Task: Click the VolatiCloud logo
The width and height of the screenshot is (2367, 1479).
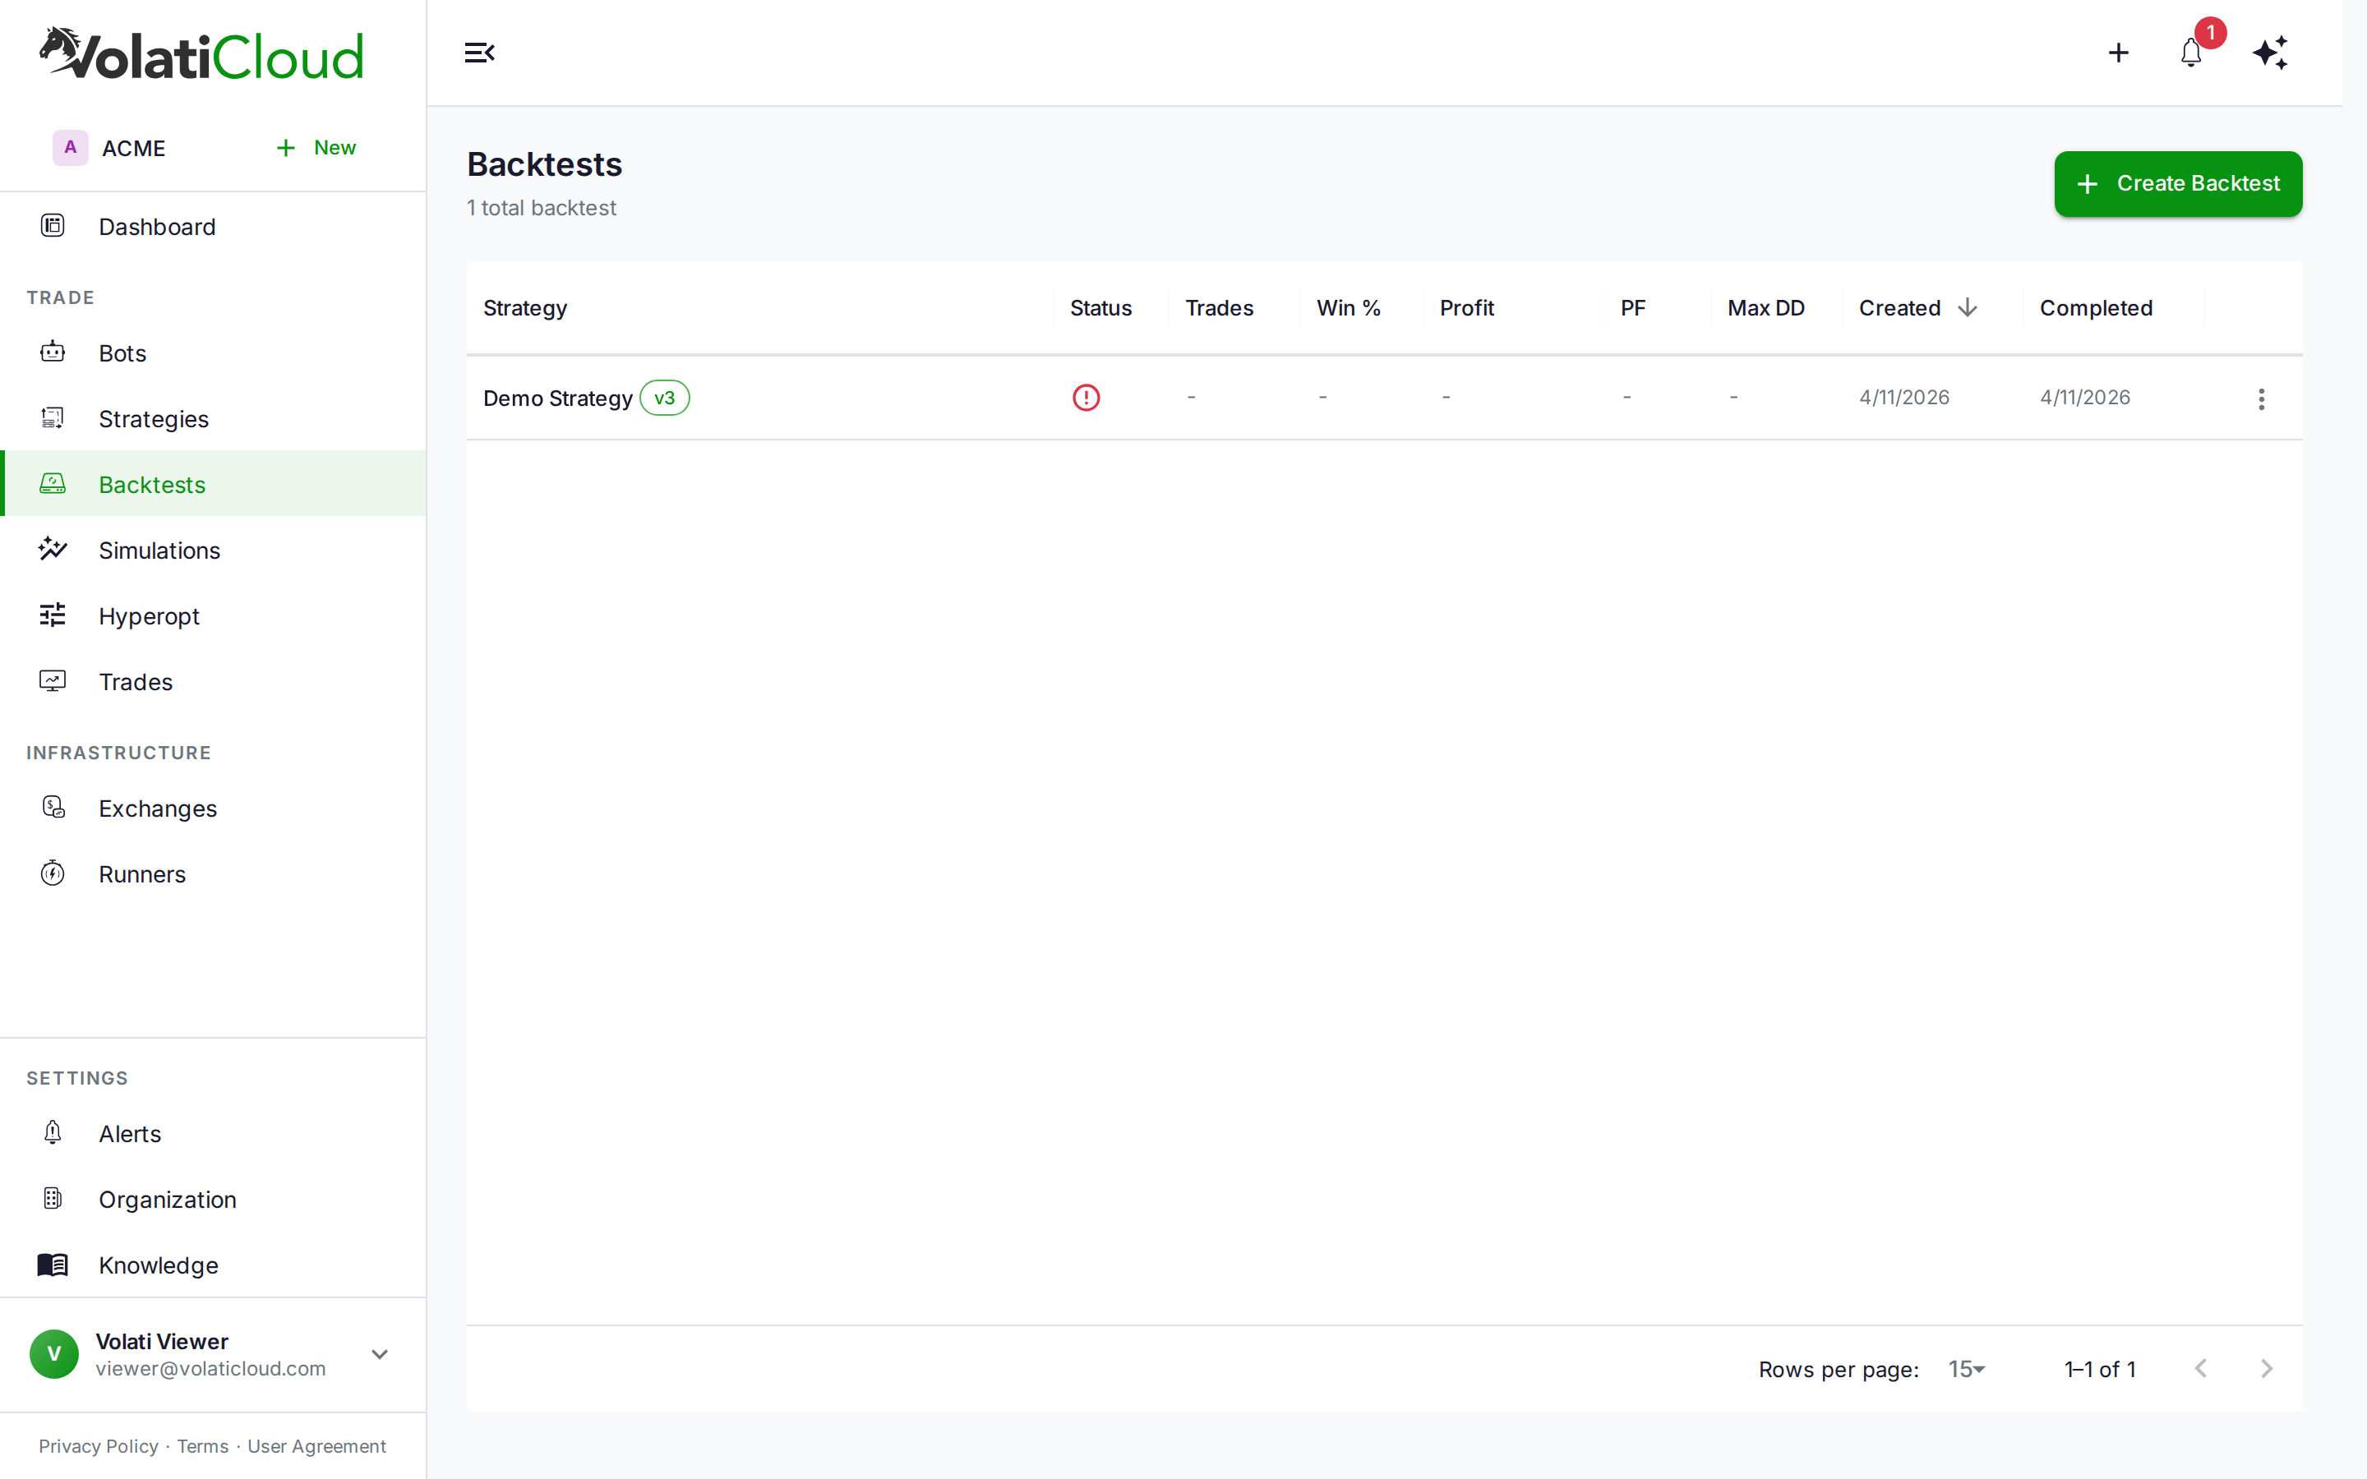Action: (x=201, y=53)
